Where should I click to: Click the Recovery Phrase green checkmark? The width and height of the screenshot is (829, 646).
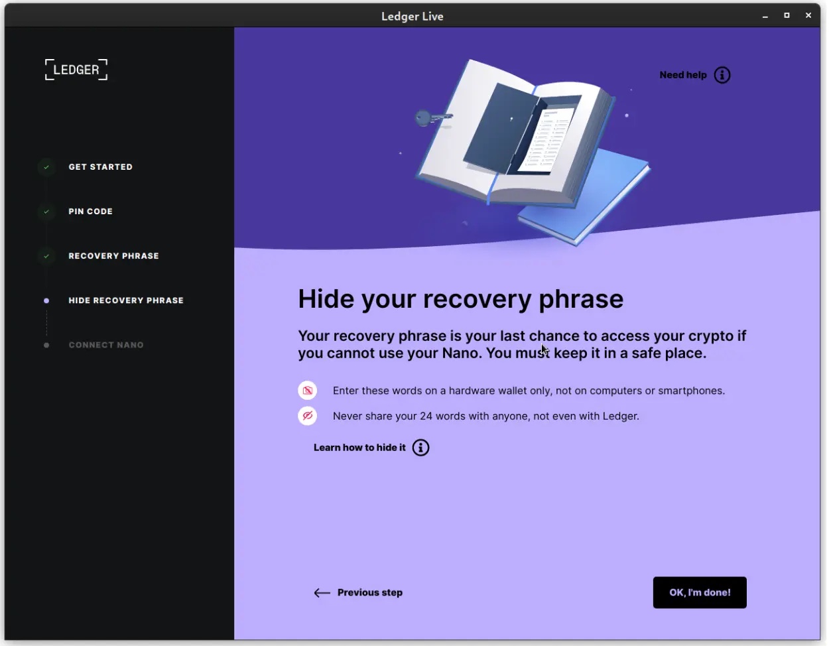pyautogui.click(x=46, y=256)
